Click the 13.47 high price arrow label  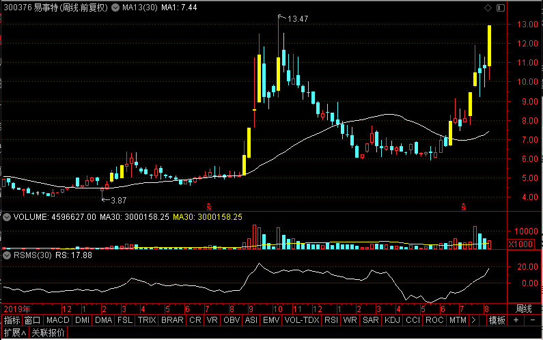pyautogui.click(x=294, y=18)
